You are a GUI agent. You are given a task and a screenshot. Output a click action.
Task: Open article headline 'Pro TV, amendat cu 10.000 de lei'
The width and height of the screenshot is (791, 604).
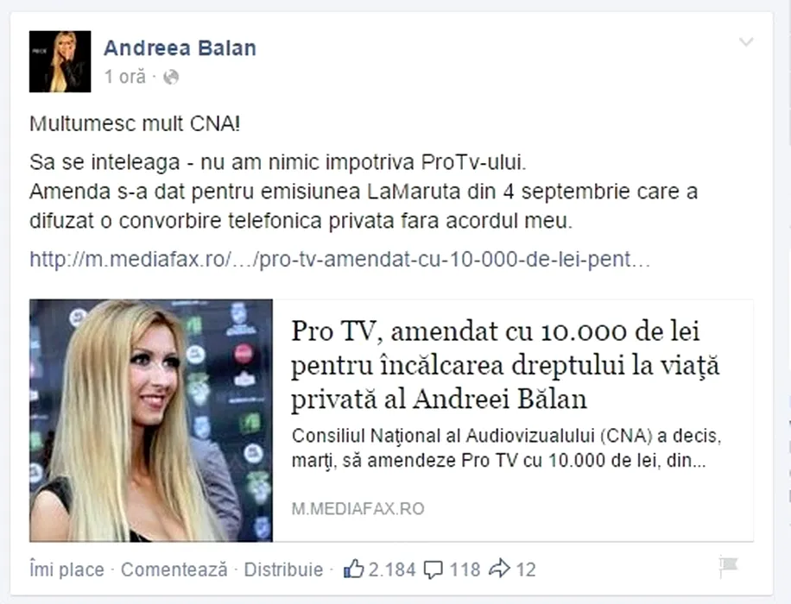[505, 365]
